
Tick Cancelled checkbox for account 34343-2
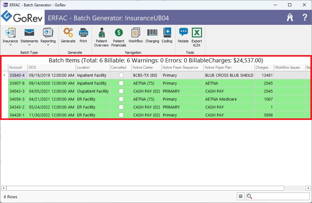121,107
